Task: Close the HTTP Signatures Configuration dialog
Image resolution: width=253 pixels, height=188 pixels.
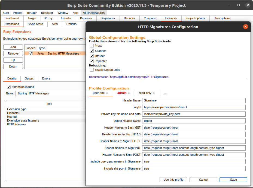Action: pyautogui.click(x=245, y=27)
